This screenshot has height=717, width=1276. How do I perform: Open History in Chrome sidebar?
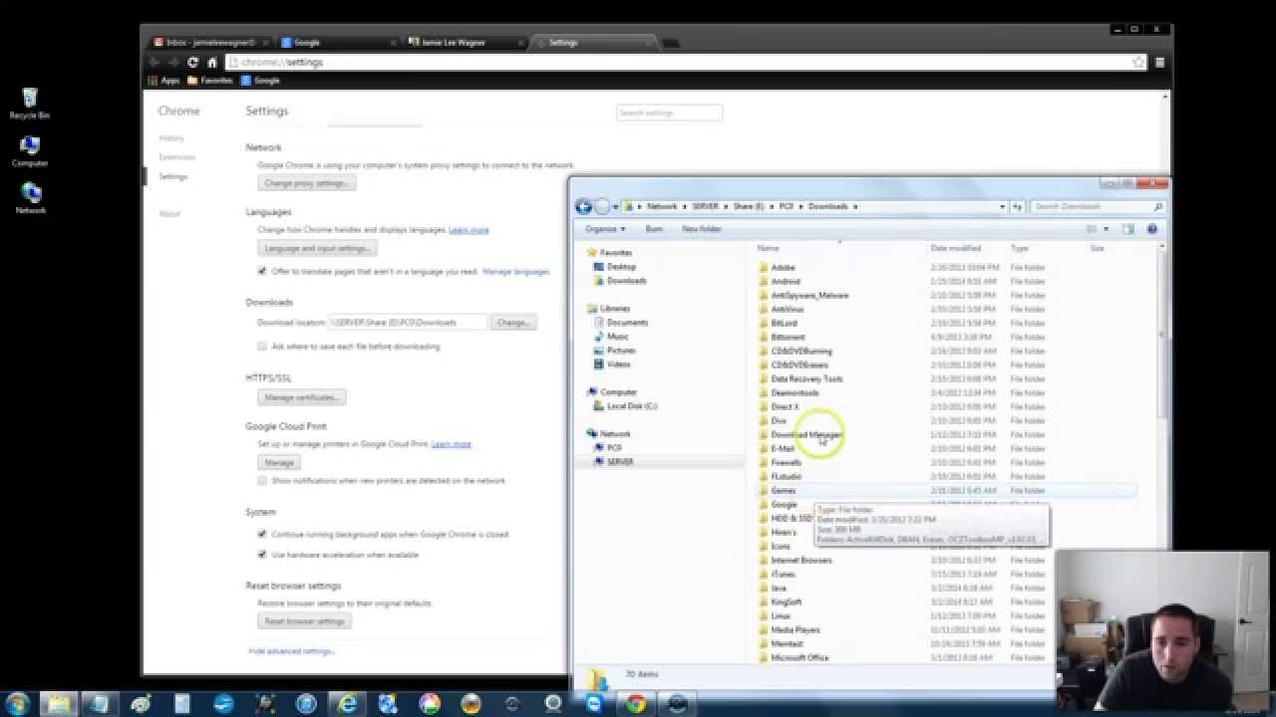(171, 138)
